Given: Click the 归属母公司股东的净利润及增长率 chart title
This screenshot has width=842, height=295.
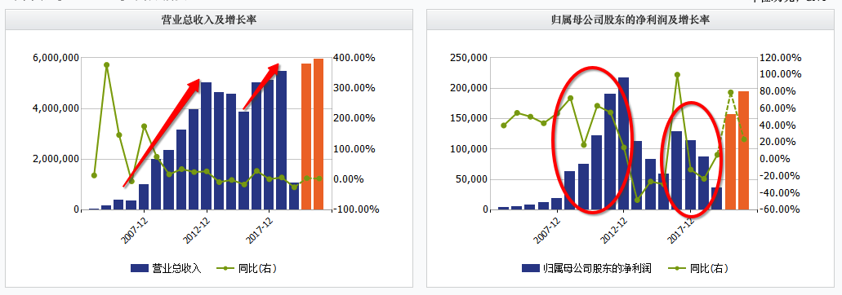Looking at the screenshot, I should pos(630,20).
